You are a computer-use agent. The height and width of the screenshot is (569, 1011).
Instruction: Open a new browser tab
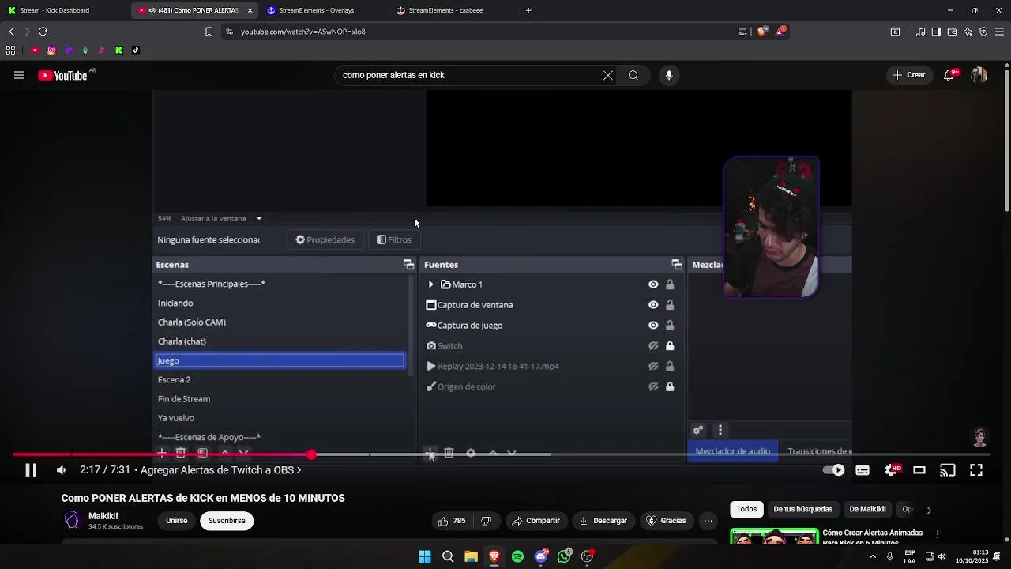tap(528, 10)
